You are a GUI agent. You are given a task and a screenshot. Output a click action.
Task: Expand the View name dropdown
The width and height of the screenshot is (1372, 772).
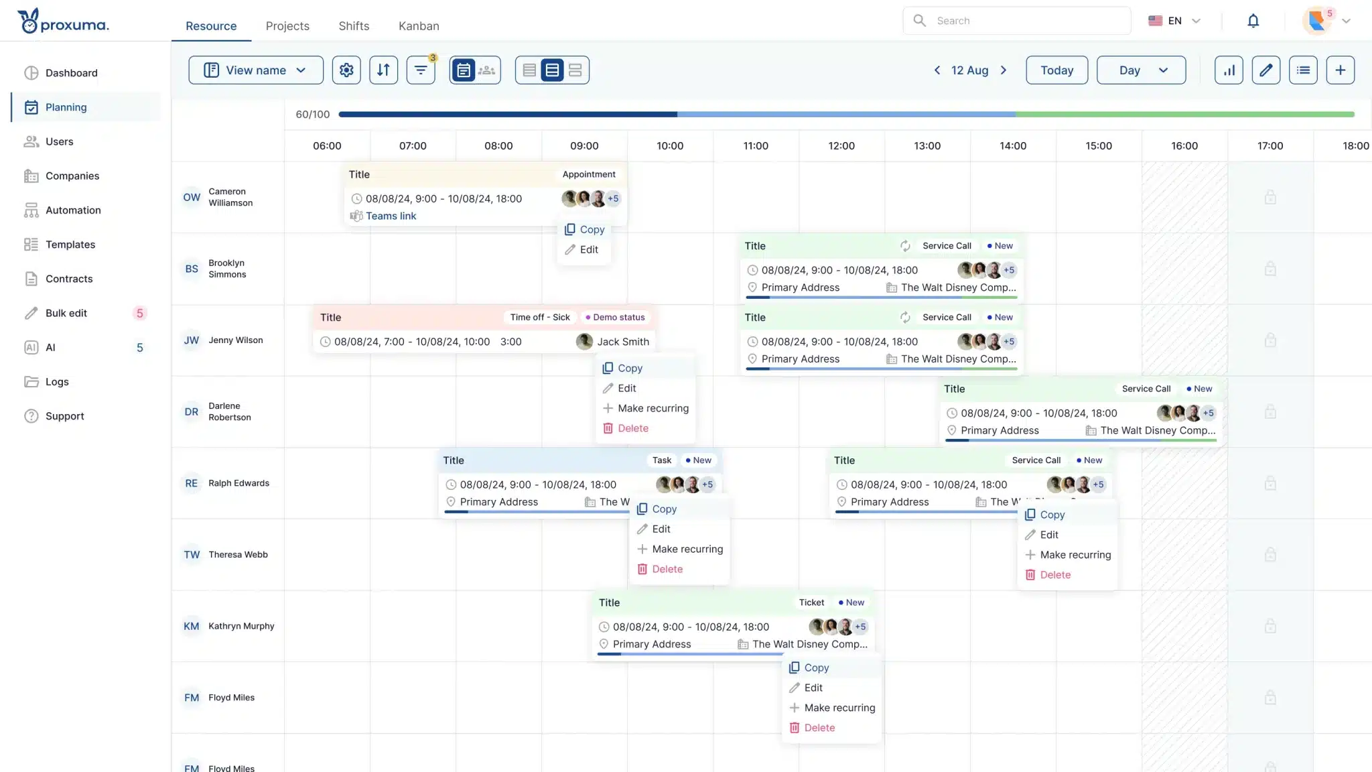coord(256,70)
